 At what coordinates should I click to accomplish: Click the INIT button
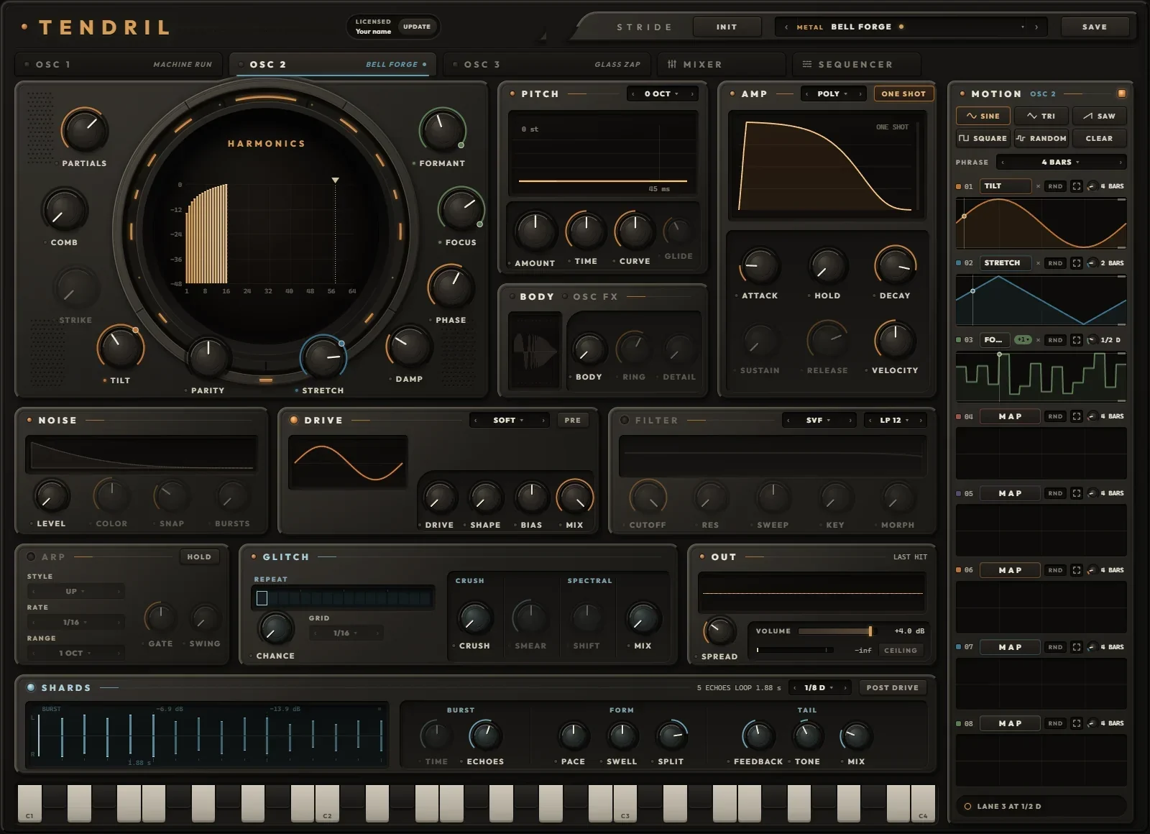(727, 27)
